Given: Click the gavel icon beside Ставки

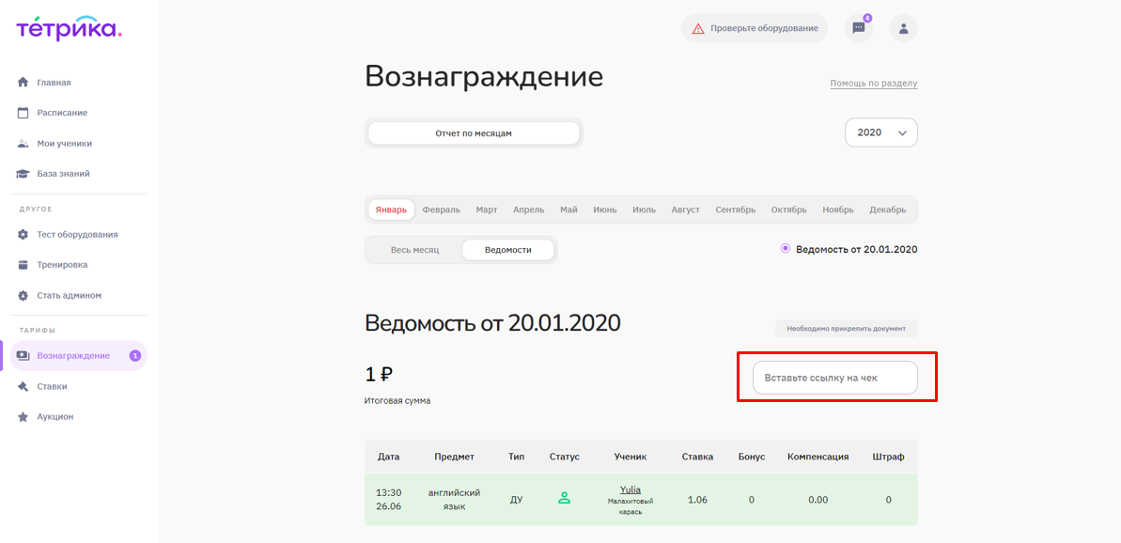Looking at the screenshot, I should click(23, 386).
